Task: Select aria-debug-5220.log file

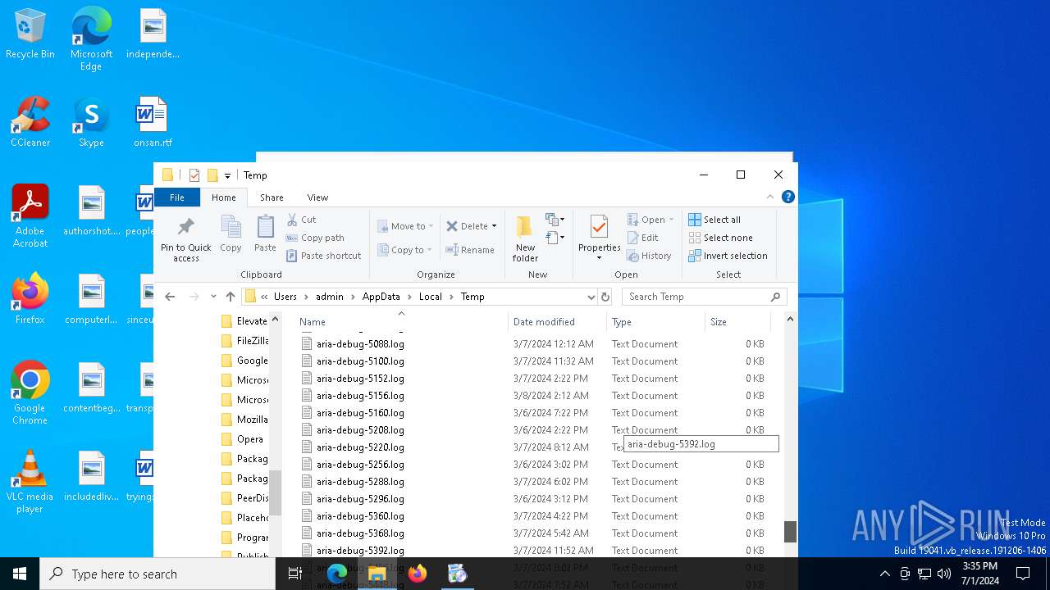Action: click(x=360, y=447)
